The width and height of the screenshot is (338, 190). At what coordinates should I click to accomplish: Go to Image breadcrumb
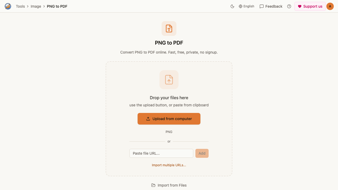pyautogui.click(x=36, y=6)
